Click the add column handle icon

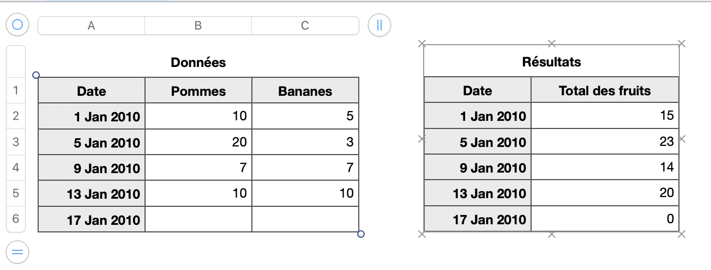point(379,25)
